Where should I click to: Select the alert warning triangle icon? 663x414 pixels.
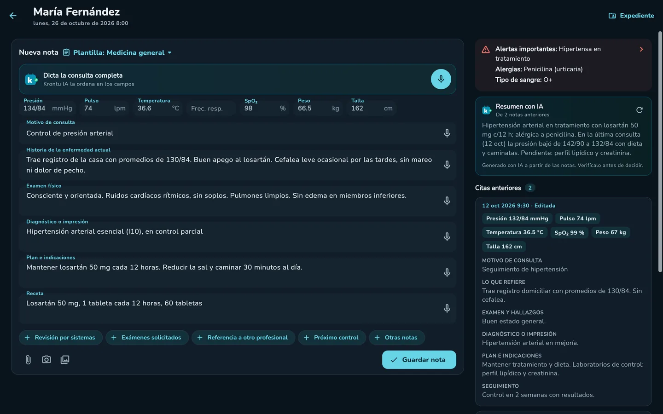coord(486,50)
